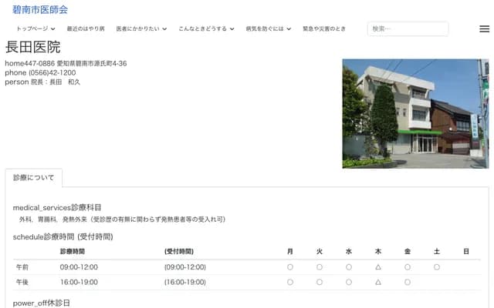Open the hamburger menu icon
This screenshot has height=308, width=494.
(484, 28)
